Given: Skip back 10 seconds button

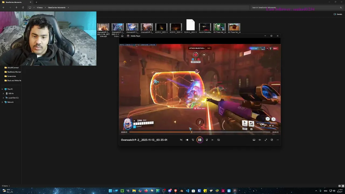Looking at the screenshot, I should [x=193, y=140].
